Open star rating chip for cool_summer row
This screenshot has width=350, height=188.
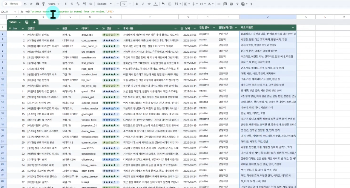point(111,41)
